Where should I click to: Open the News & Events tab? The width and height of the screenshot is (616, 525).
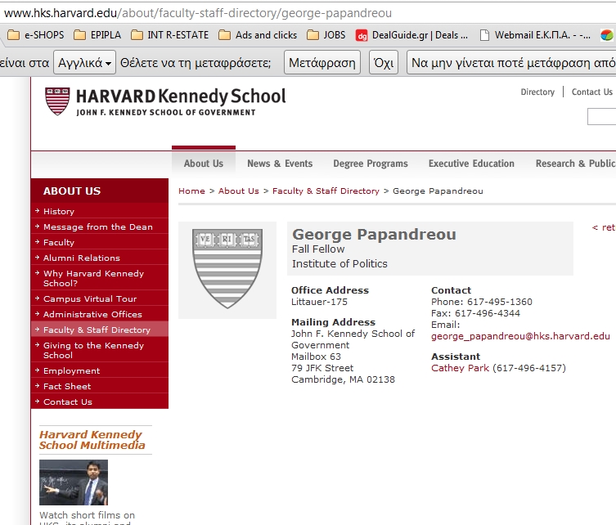pos(280,164)
